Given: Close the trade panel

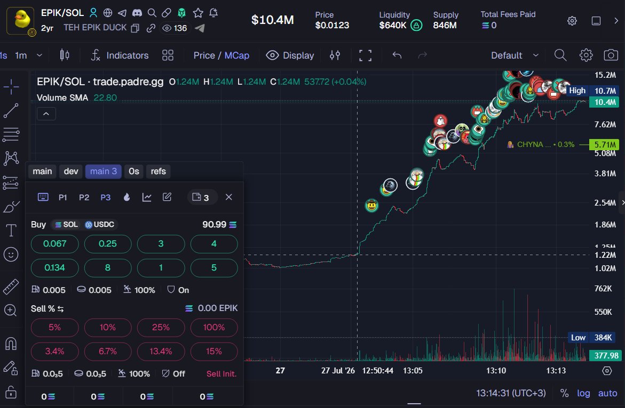Looking at the screenshot, I should 229,197.
